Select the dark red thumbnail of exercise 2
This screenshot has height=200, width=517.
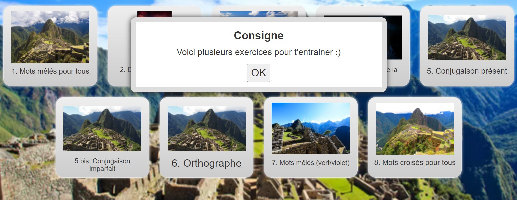pyautogui.click(x=154, y=14)
